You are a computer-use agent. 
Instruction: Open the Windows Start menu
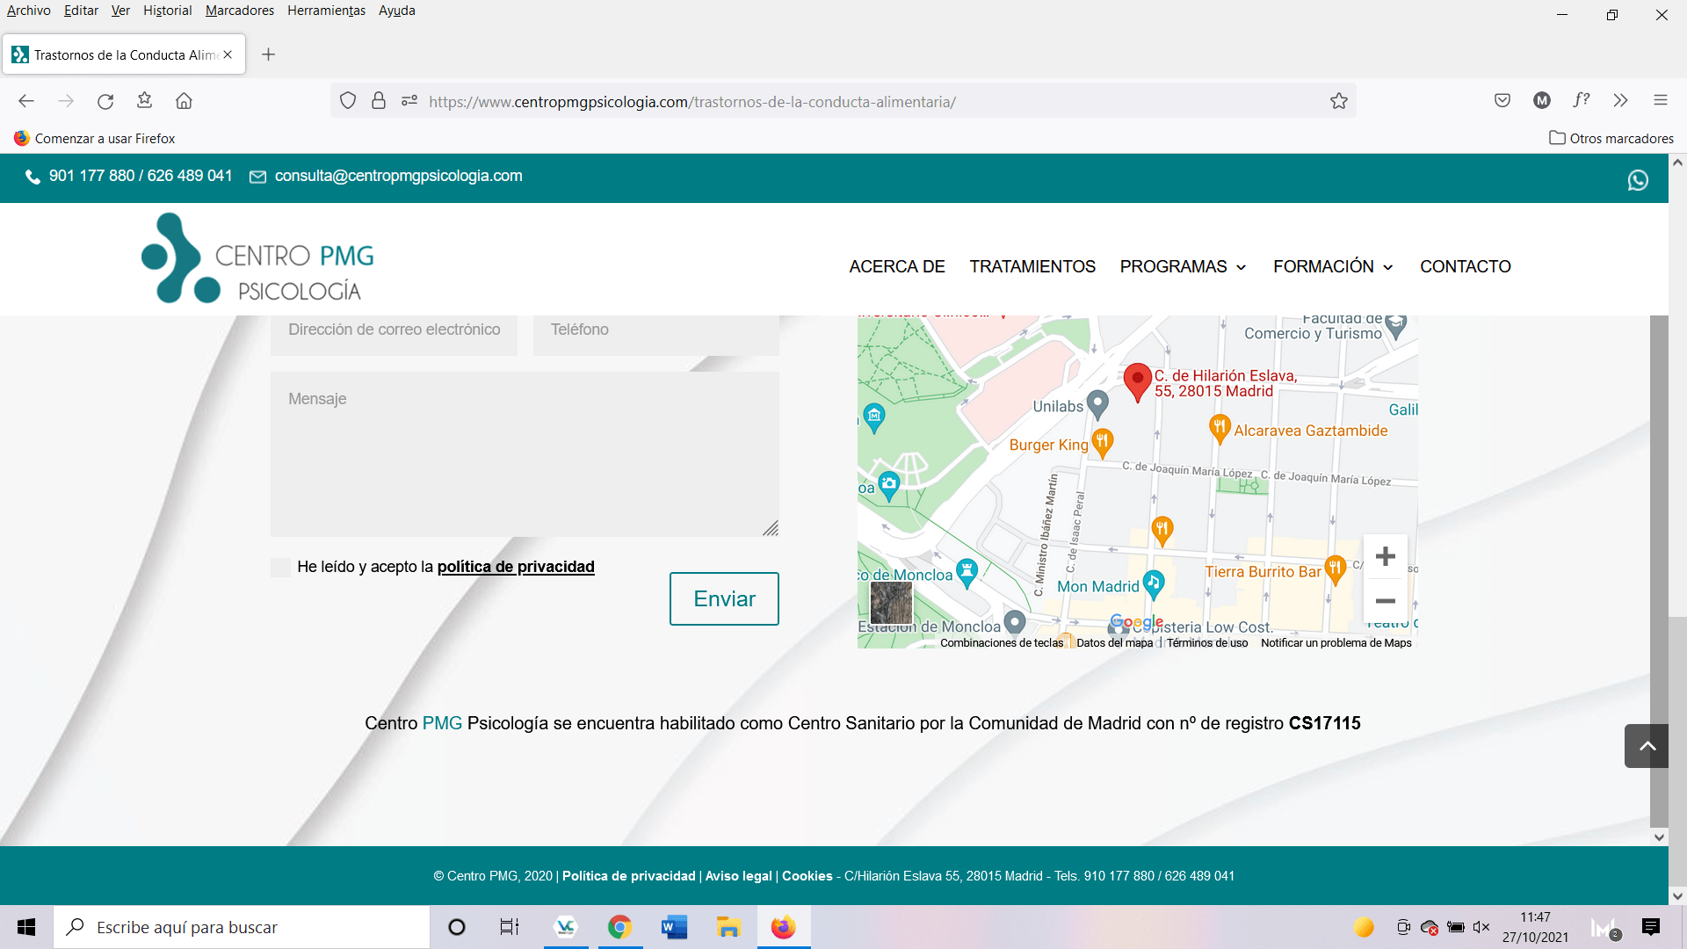tap(26, 927)
